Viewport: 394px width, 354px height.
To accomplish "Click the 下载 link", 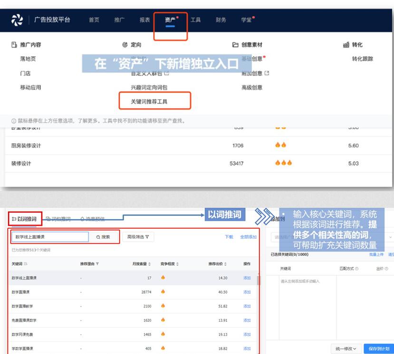I will (x=229, y=237).
